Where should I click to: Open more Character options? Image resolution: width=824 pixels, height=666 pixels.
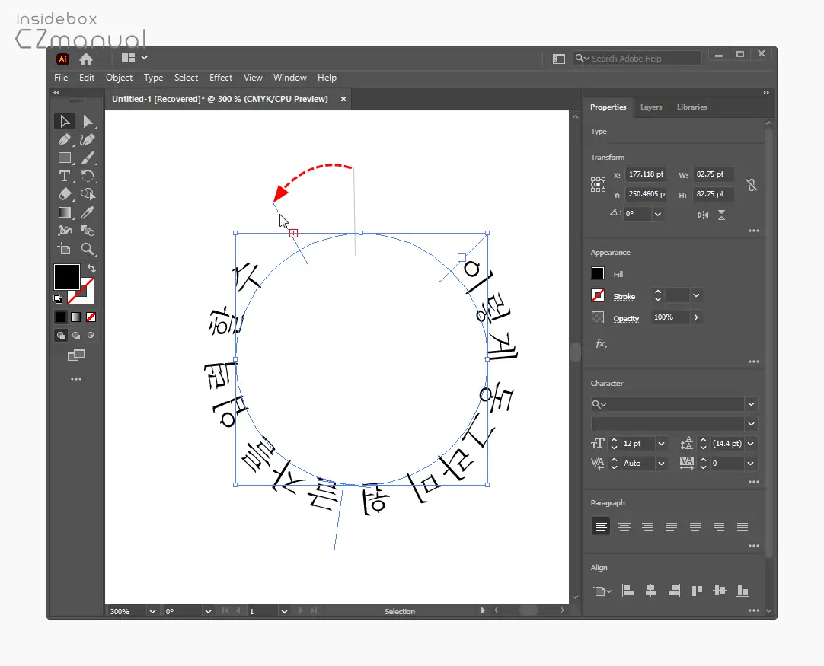(754, 482)
